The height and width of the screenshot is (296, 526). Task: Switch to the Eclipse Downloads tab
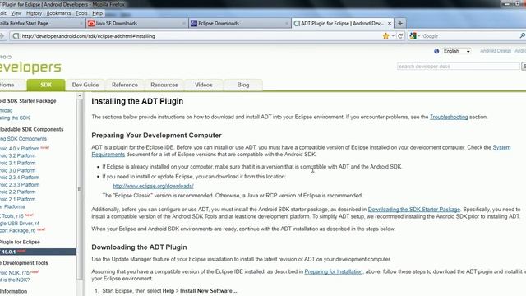239,24
